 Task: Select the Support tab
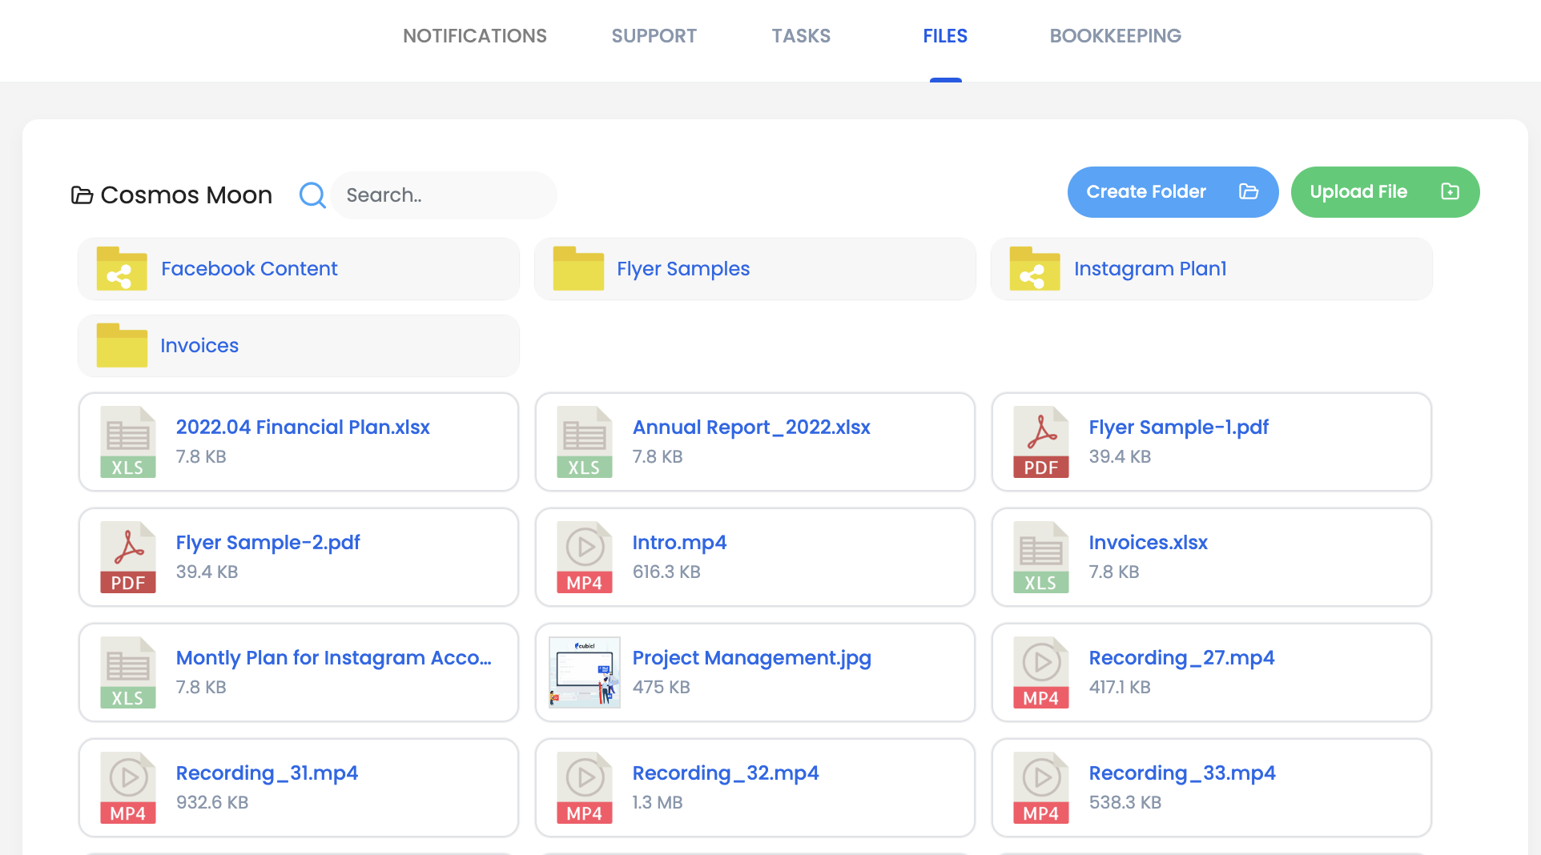[654, 36]
